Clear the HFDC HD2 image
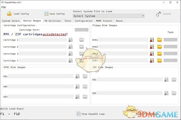This screenshot has width=181, height=120. coord(77,86)
